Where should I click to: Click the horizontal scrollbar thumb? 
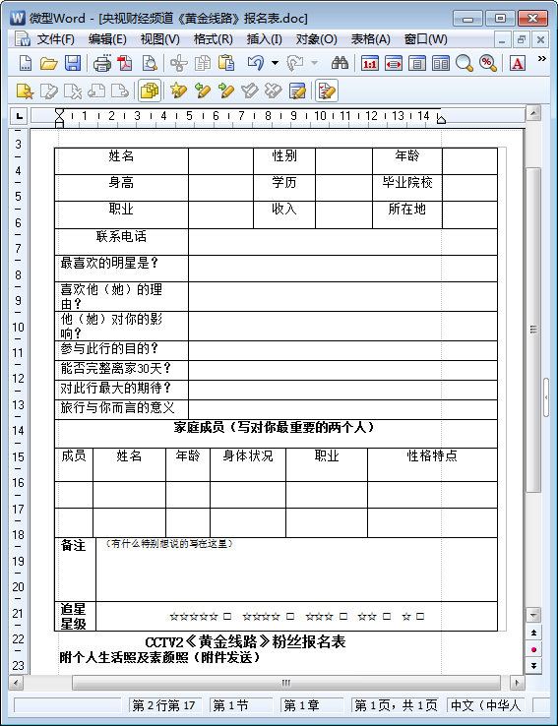286,683
